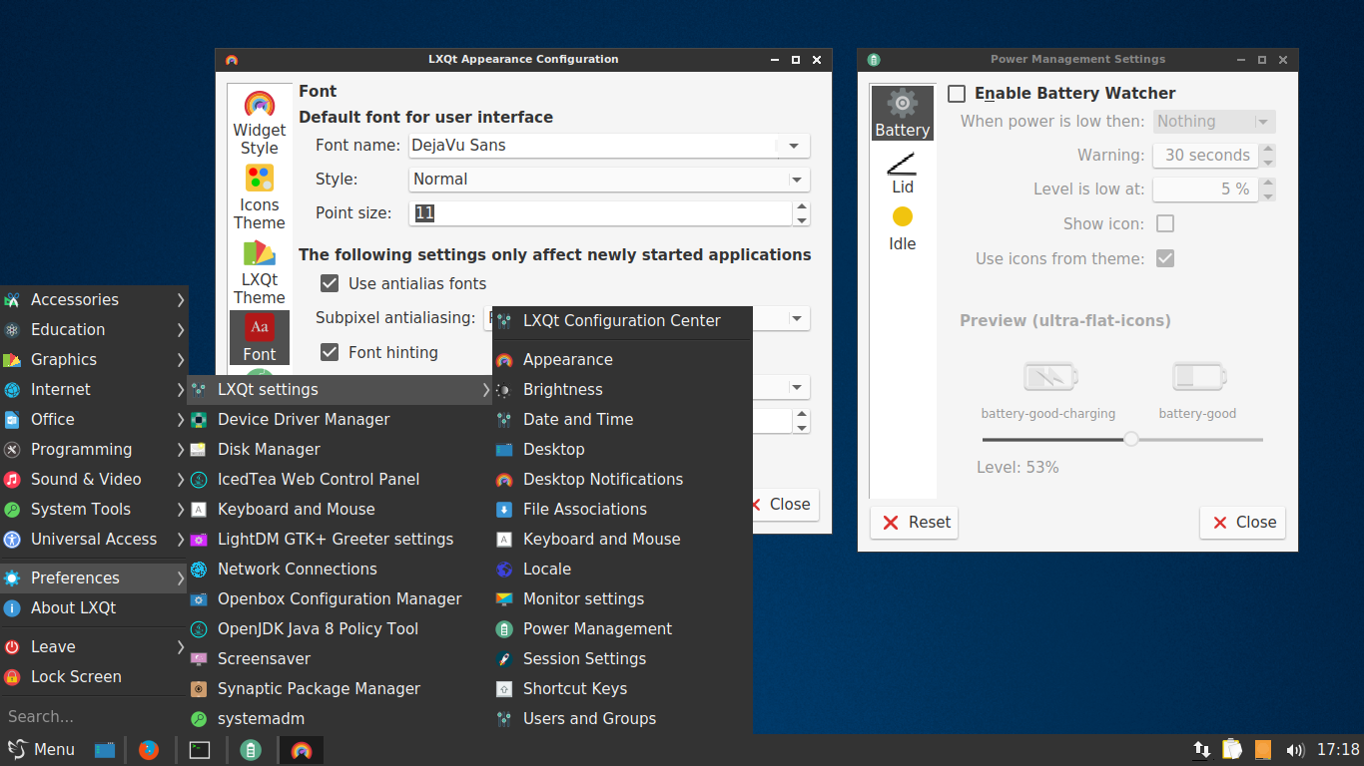The image size is (1364, 766).
Task: Open the Lid settings in Power Management
Action: (x=903, y=172)
